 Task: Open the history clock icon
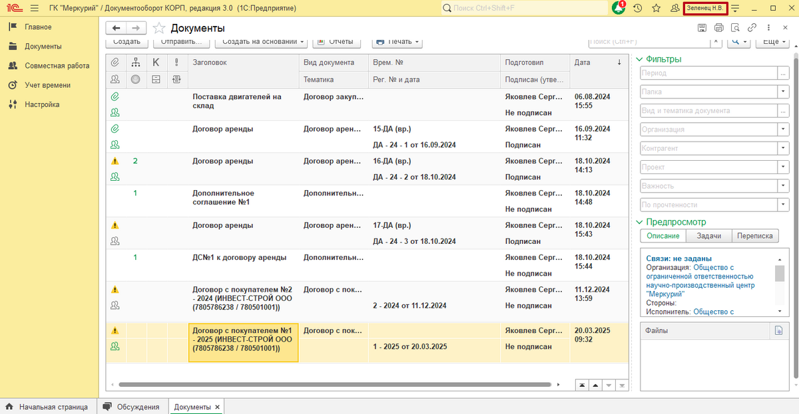click(638, 8)
